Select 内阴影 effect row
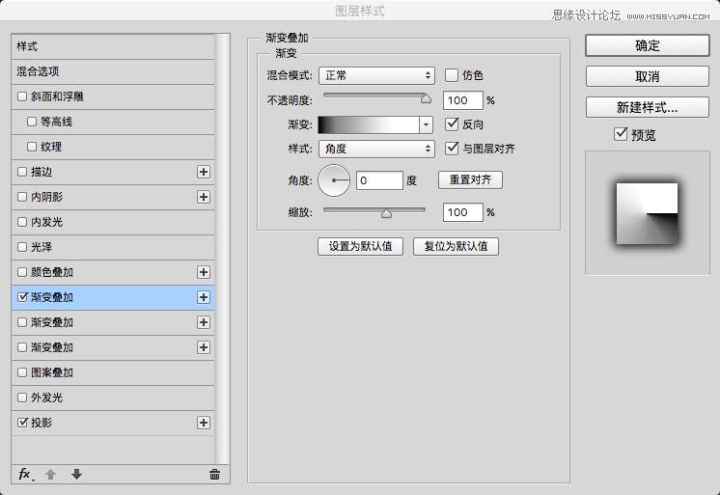 [x=113, y=197]
